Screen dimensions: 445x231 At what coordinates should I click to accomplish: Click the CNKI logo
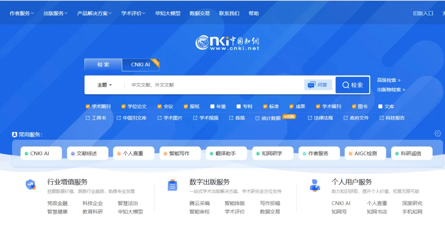tap(227, 42)
